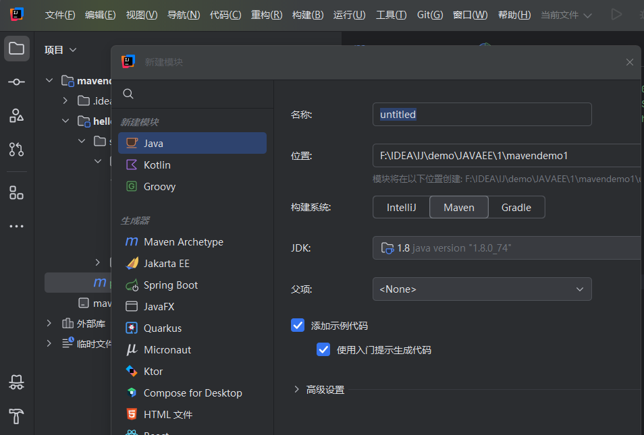This screenshot has height=435, width=644.
Task: Expand the 外部库 tree node
Action: 49,323
